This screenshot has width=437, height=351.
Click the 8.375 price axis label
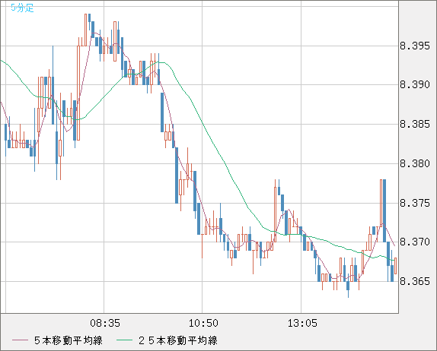[415, 203]
